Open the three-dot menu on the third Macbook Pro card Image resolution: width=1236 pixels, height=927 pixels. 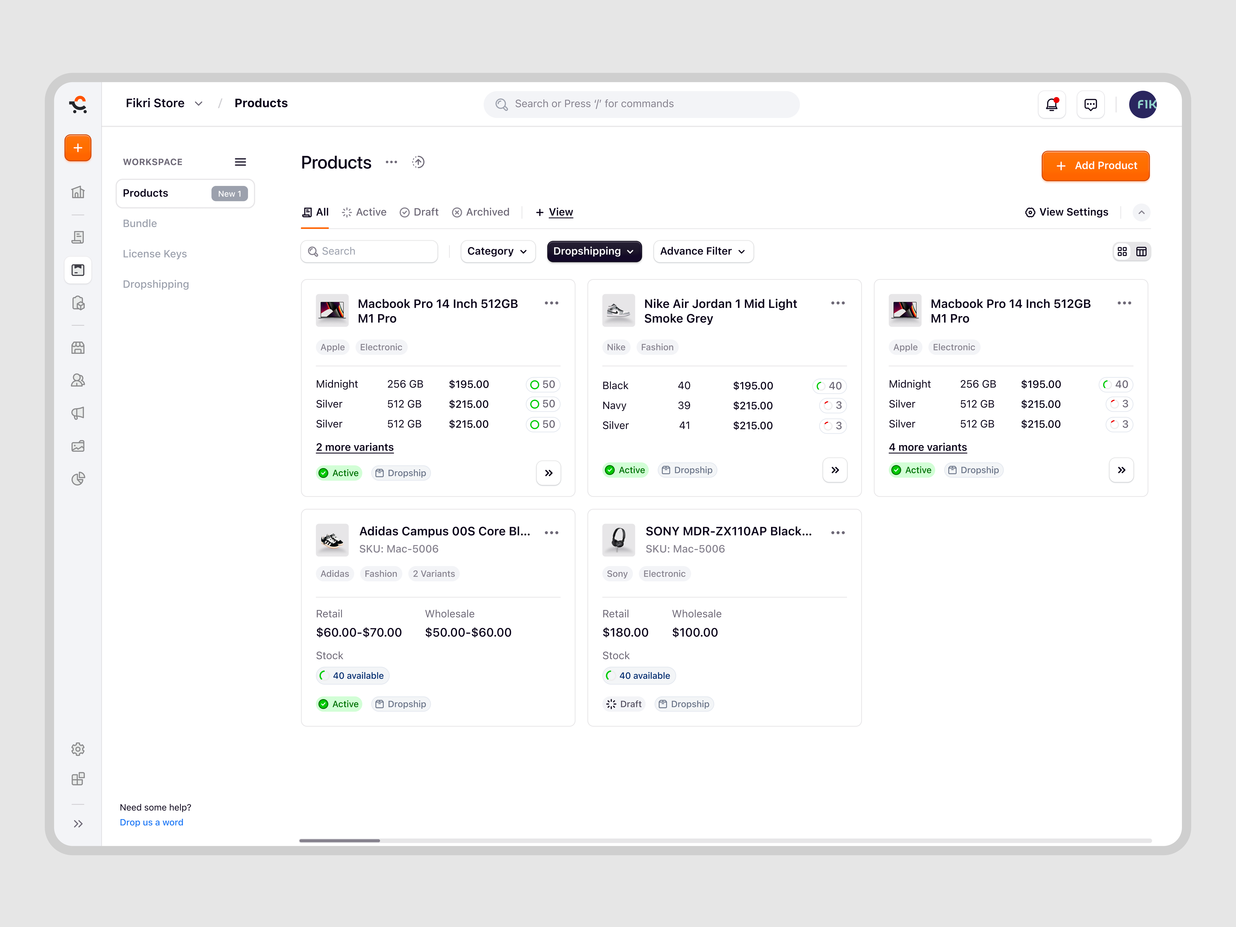tap(1124, 303)
